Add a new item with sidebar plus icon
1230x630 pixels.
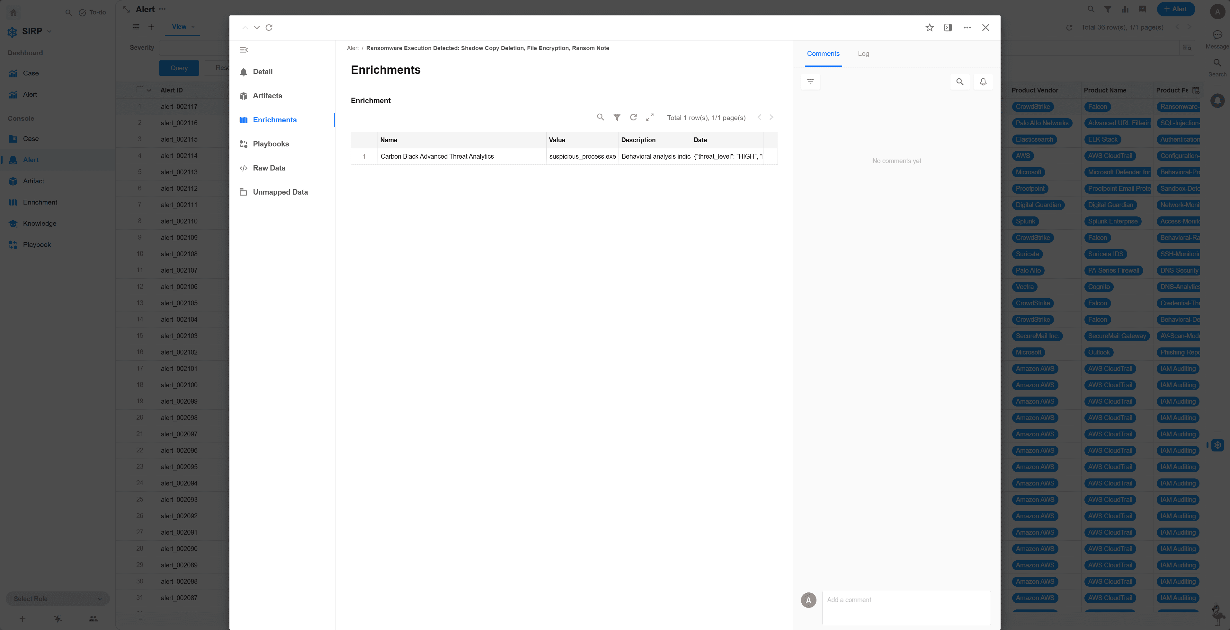pyautogui.click(x=22, y=619)
